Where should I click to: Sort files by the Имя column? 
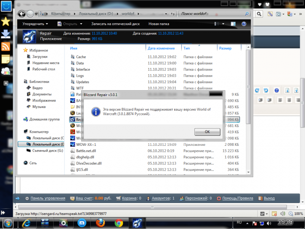pos(74,48)
